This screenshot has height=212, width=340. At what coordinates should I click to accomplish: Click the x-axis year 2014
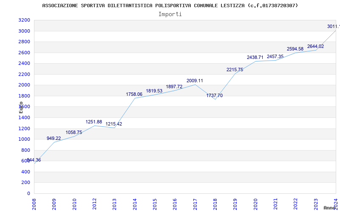click(135, 204)
